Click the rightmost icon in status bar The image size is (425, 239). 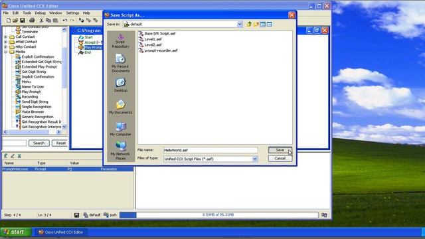324,215
